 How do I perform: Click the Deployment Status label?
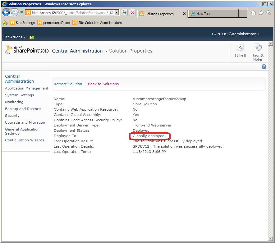[71, 131]
